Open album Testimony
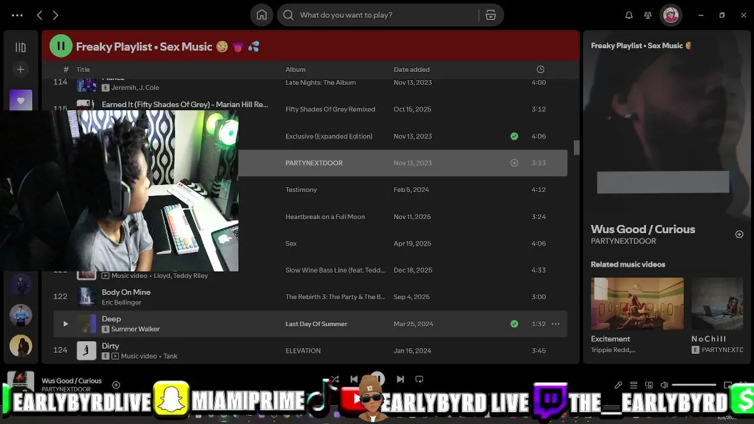 [301, 190]
